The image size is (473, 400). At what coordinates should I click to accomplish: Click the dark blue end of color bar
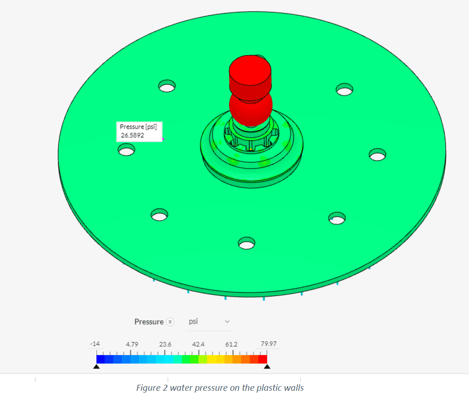pos(101,359)
